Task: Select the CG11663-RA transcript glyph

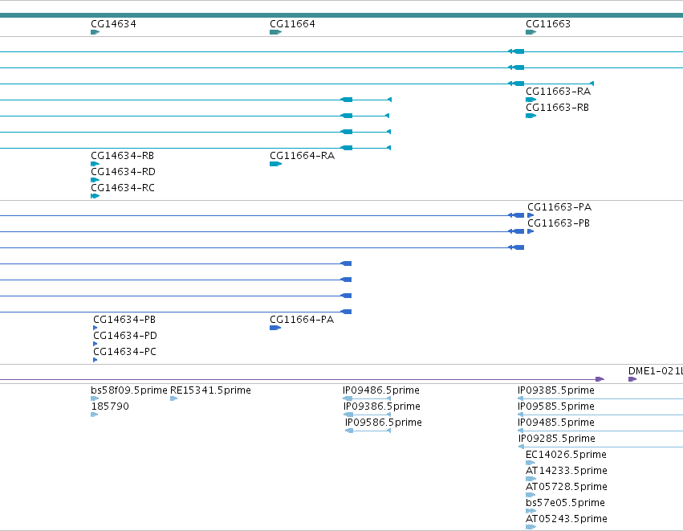Action: 531,100
